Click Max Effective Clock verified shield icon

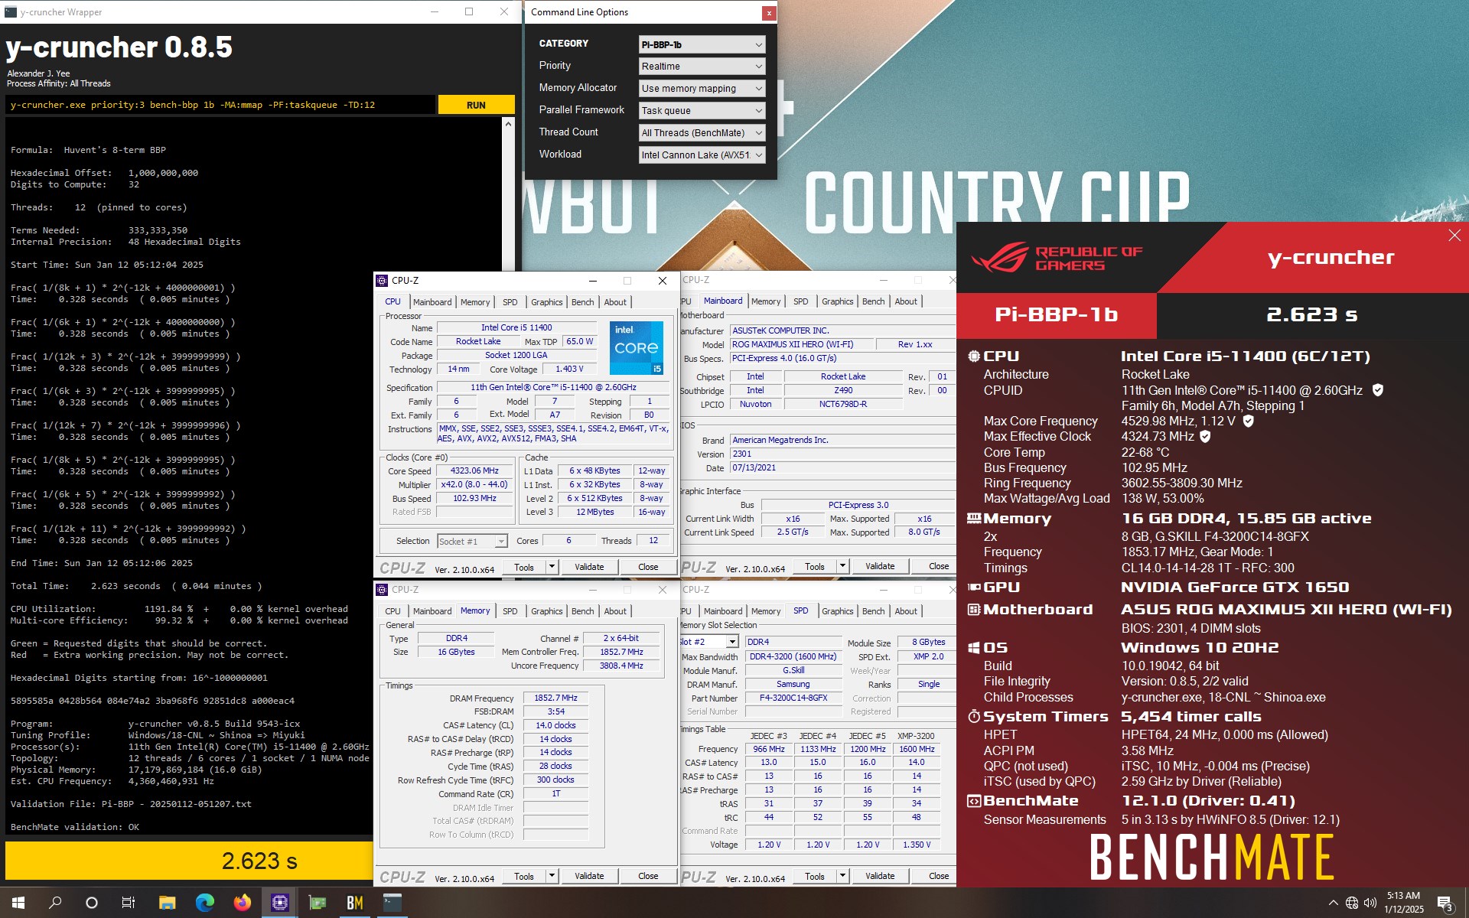pos(1205,436)
